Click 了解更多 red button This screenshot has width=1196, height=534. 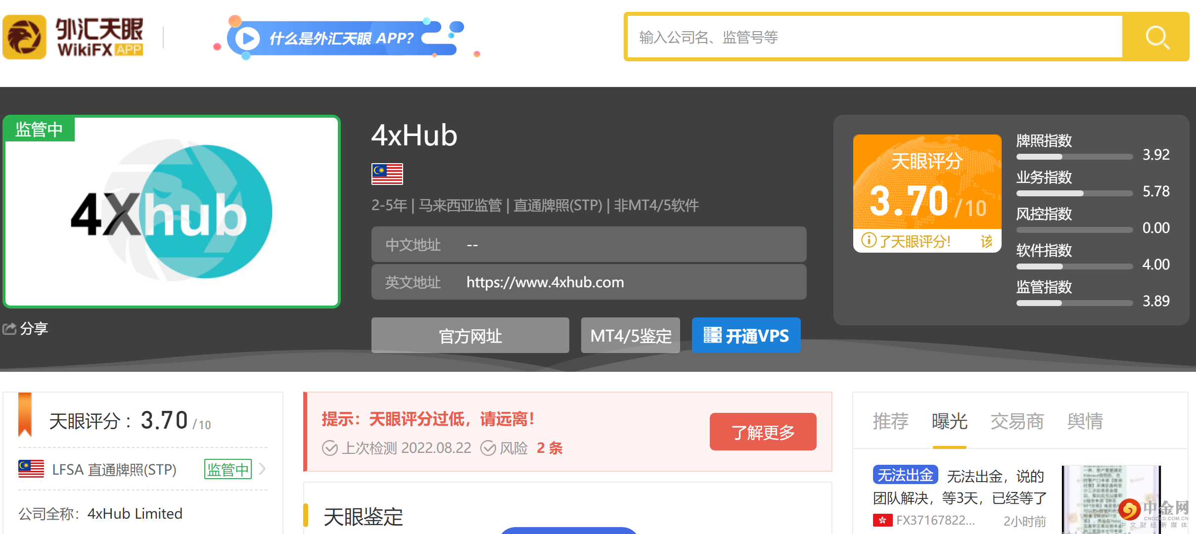tap(763, 432)
